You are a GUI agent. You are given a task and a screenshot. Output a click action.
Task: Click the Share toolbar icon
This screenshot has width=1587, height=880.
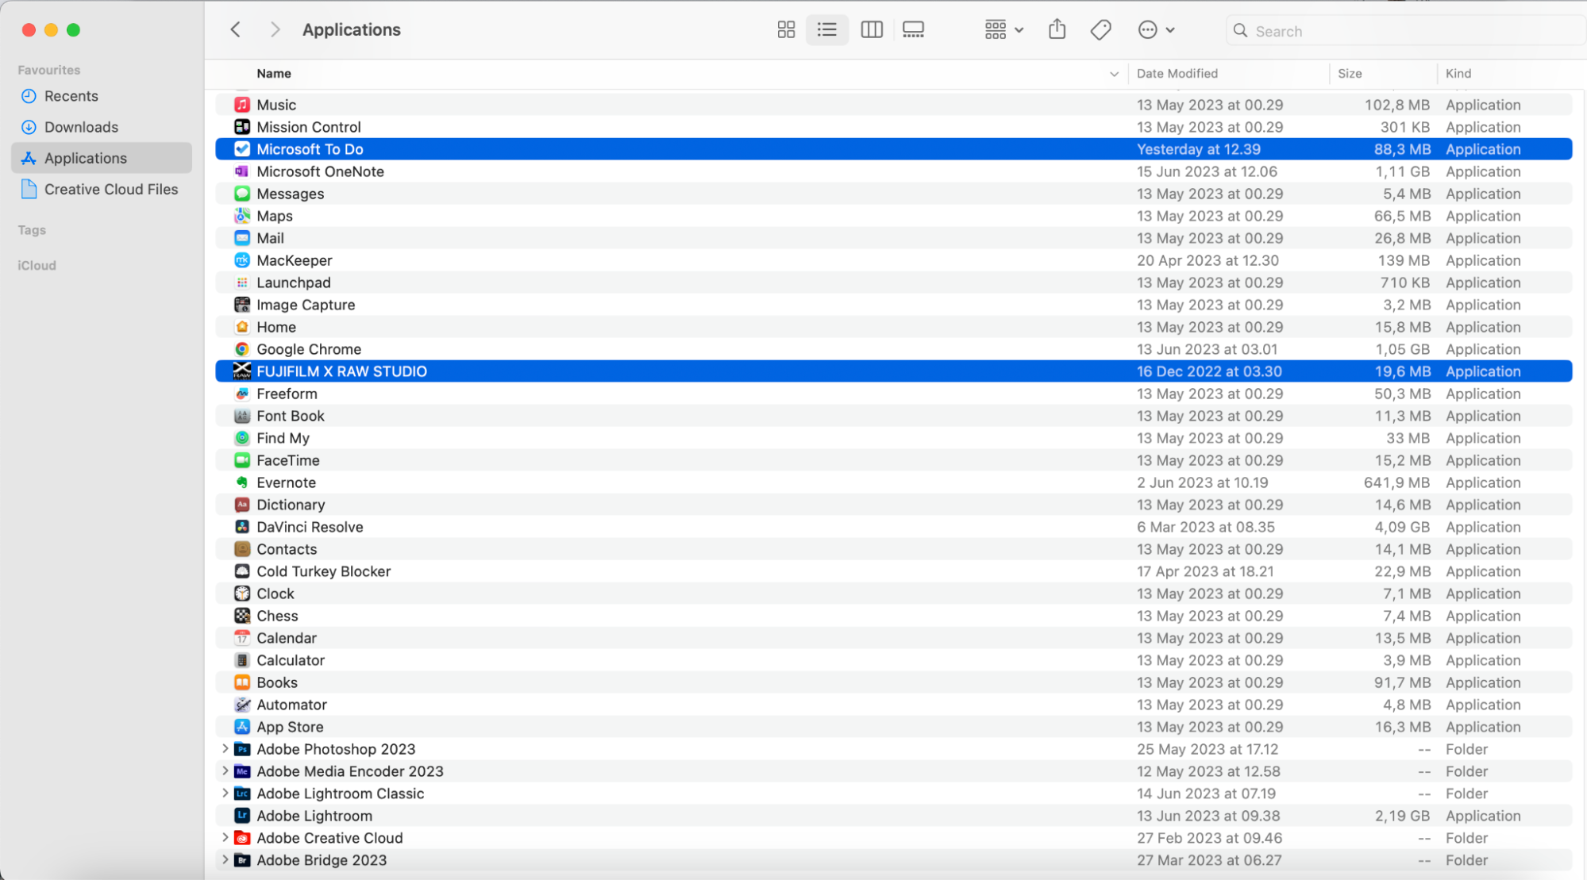point(1057,30)
